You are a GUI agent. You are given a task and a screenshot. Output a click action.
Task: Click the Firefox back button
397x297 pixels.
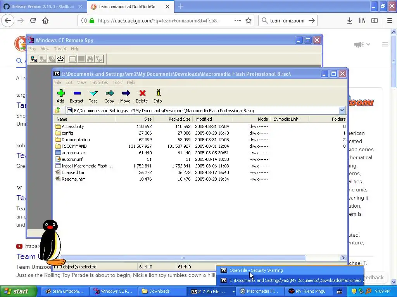(x=8, y=20)
